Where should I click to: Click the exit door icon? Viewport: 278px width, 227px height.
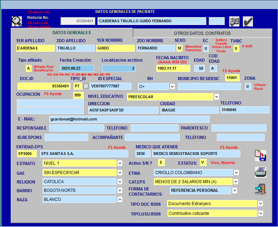261,189
